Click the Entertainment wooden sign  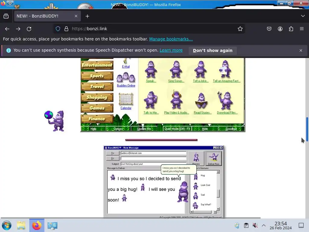[97, 65]
